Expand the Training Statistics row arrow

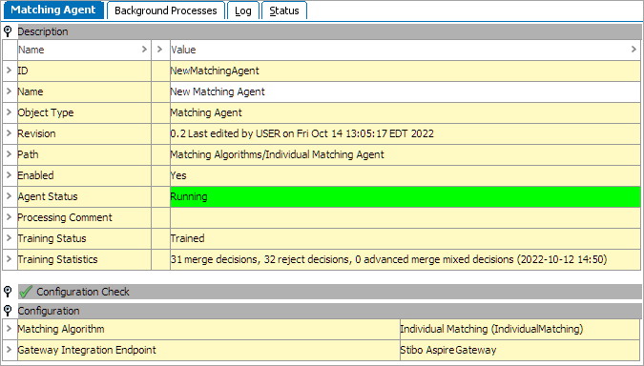[9, 258]
